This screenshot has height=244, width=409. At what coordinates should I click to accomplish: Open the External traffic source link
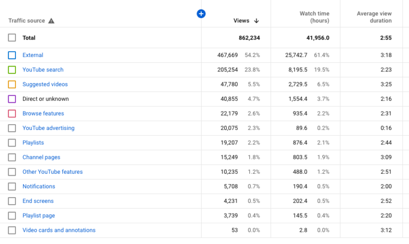pyautogui.click(x=32, y=55)
